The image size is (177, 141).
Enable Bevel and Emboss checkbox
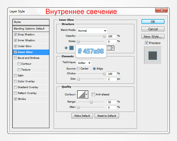point(15,58)
